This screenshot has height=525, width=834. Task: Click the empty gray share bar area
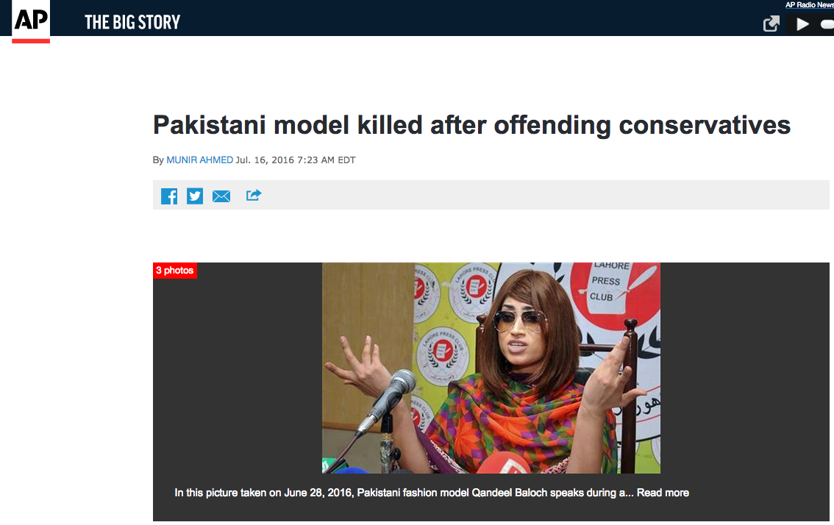point(543,195)
